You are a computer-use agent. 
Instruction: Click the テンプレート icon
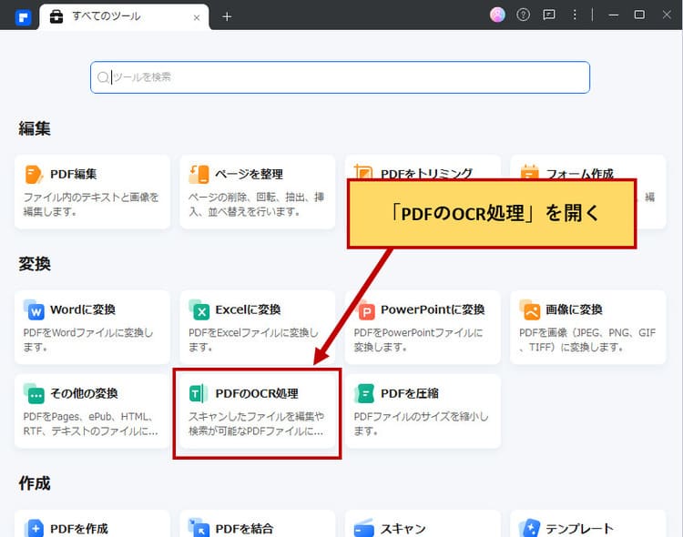click(x=530, y=528)
